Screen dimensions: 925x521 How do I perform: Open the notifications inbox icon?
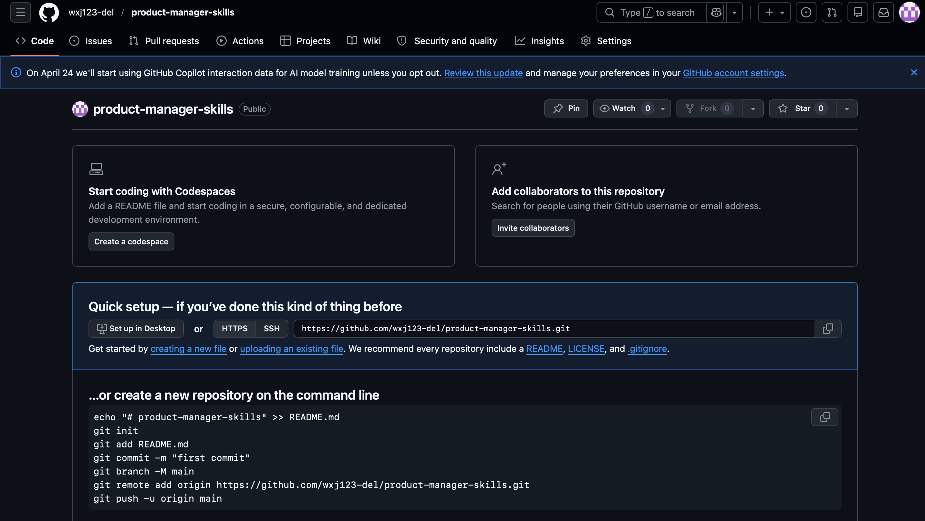click(x=883, y=13)
